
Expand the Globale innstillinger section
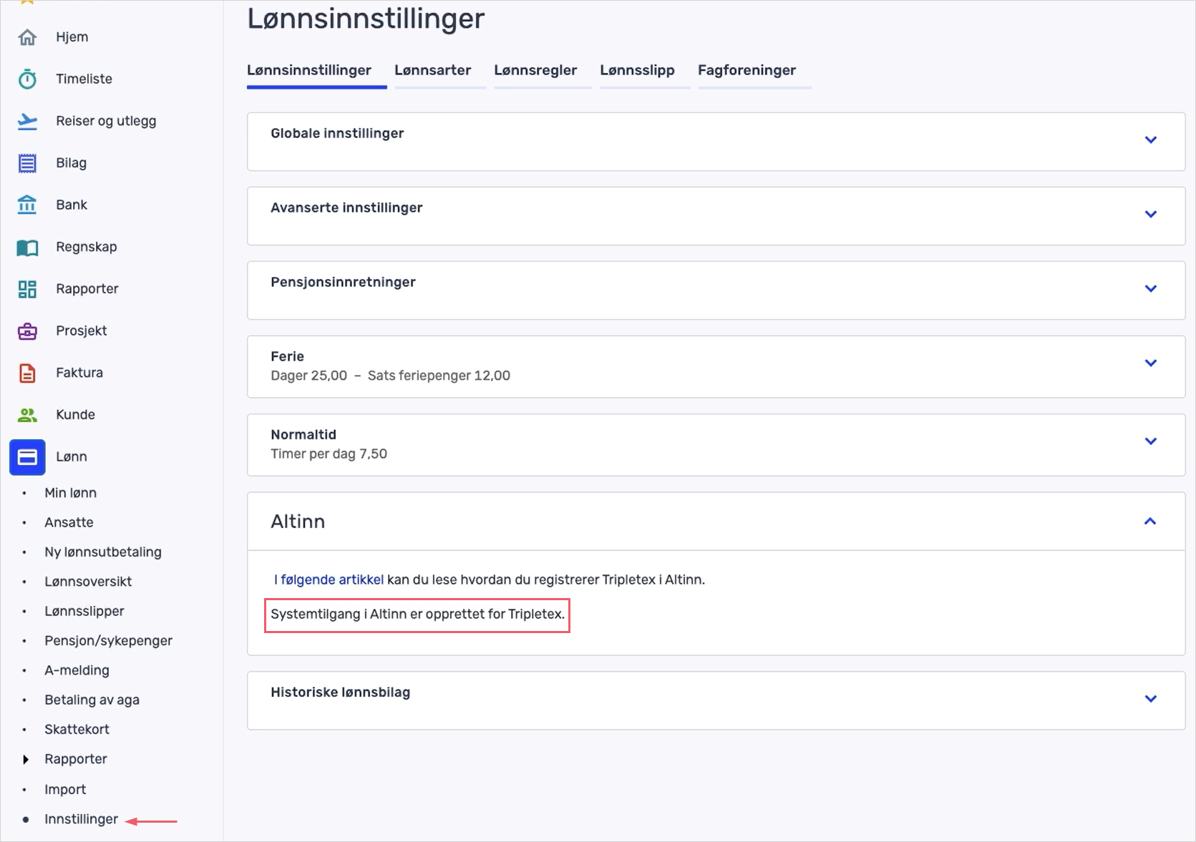coord(1151,139)
